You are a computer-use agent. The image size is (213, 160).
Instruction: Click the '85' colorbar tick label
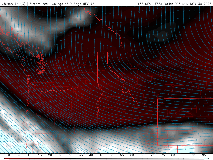coord(183,155)
